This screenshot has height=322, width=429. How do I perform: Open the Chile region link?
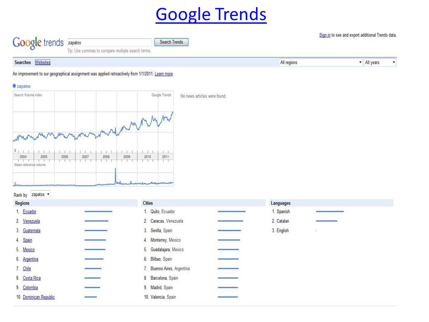tap(27, 269)
